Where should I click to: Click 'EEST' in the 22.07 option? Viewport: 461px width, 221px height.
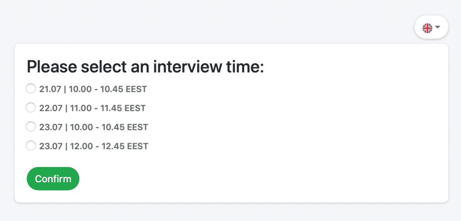(x=135, y=108)
